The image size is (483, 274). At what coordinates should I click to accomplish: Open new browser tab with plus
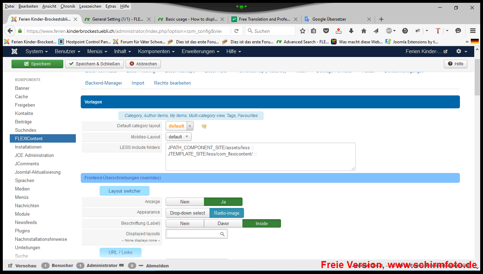381,19
